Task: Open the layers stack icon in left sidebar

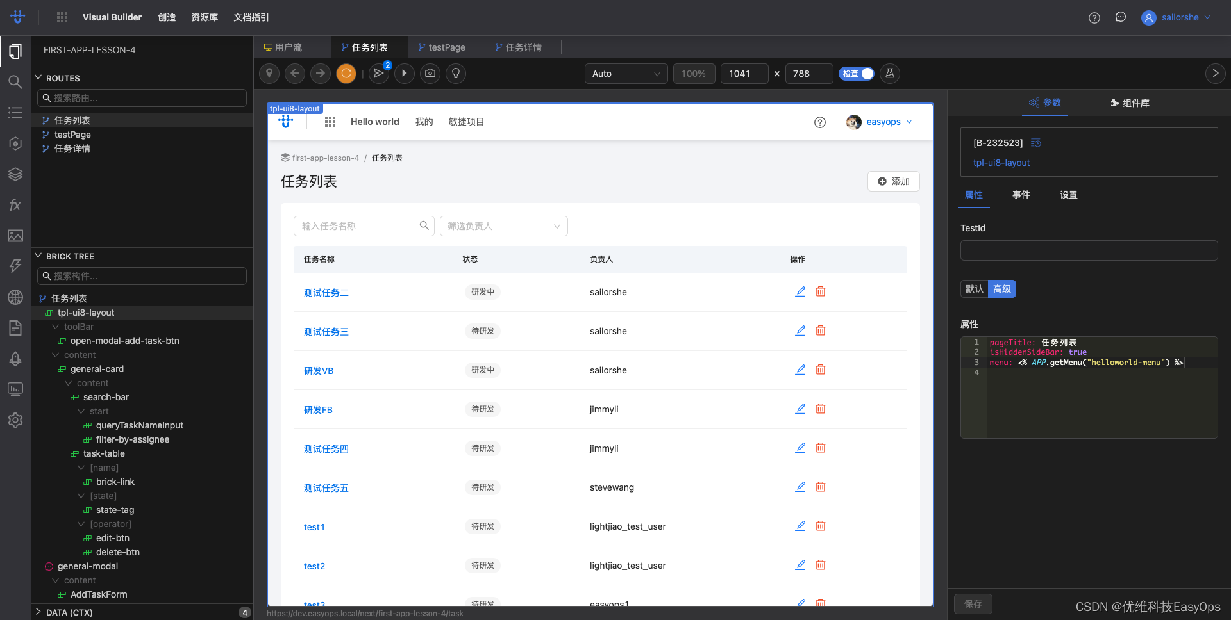Action: click(15, 174)
